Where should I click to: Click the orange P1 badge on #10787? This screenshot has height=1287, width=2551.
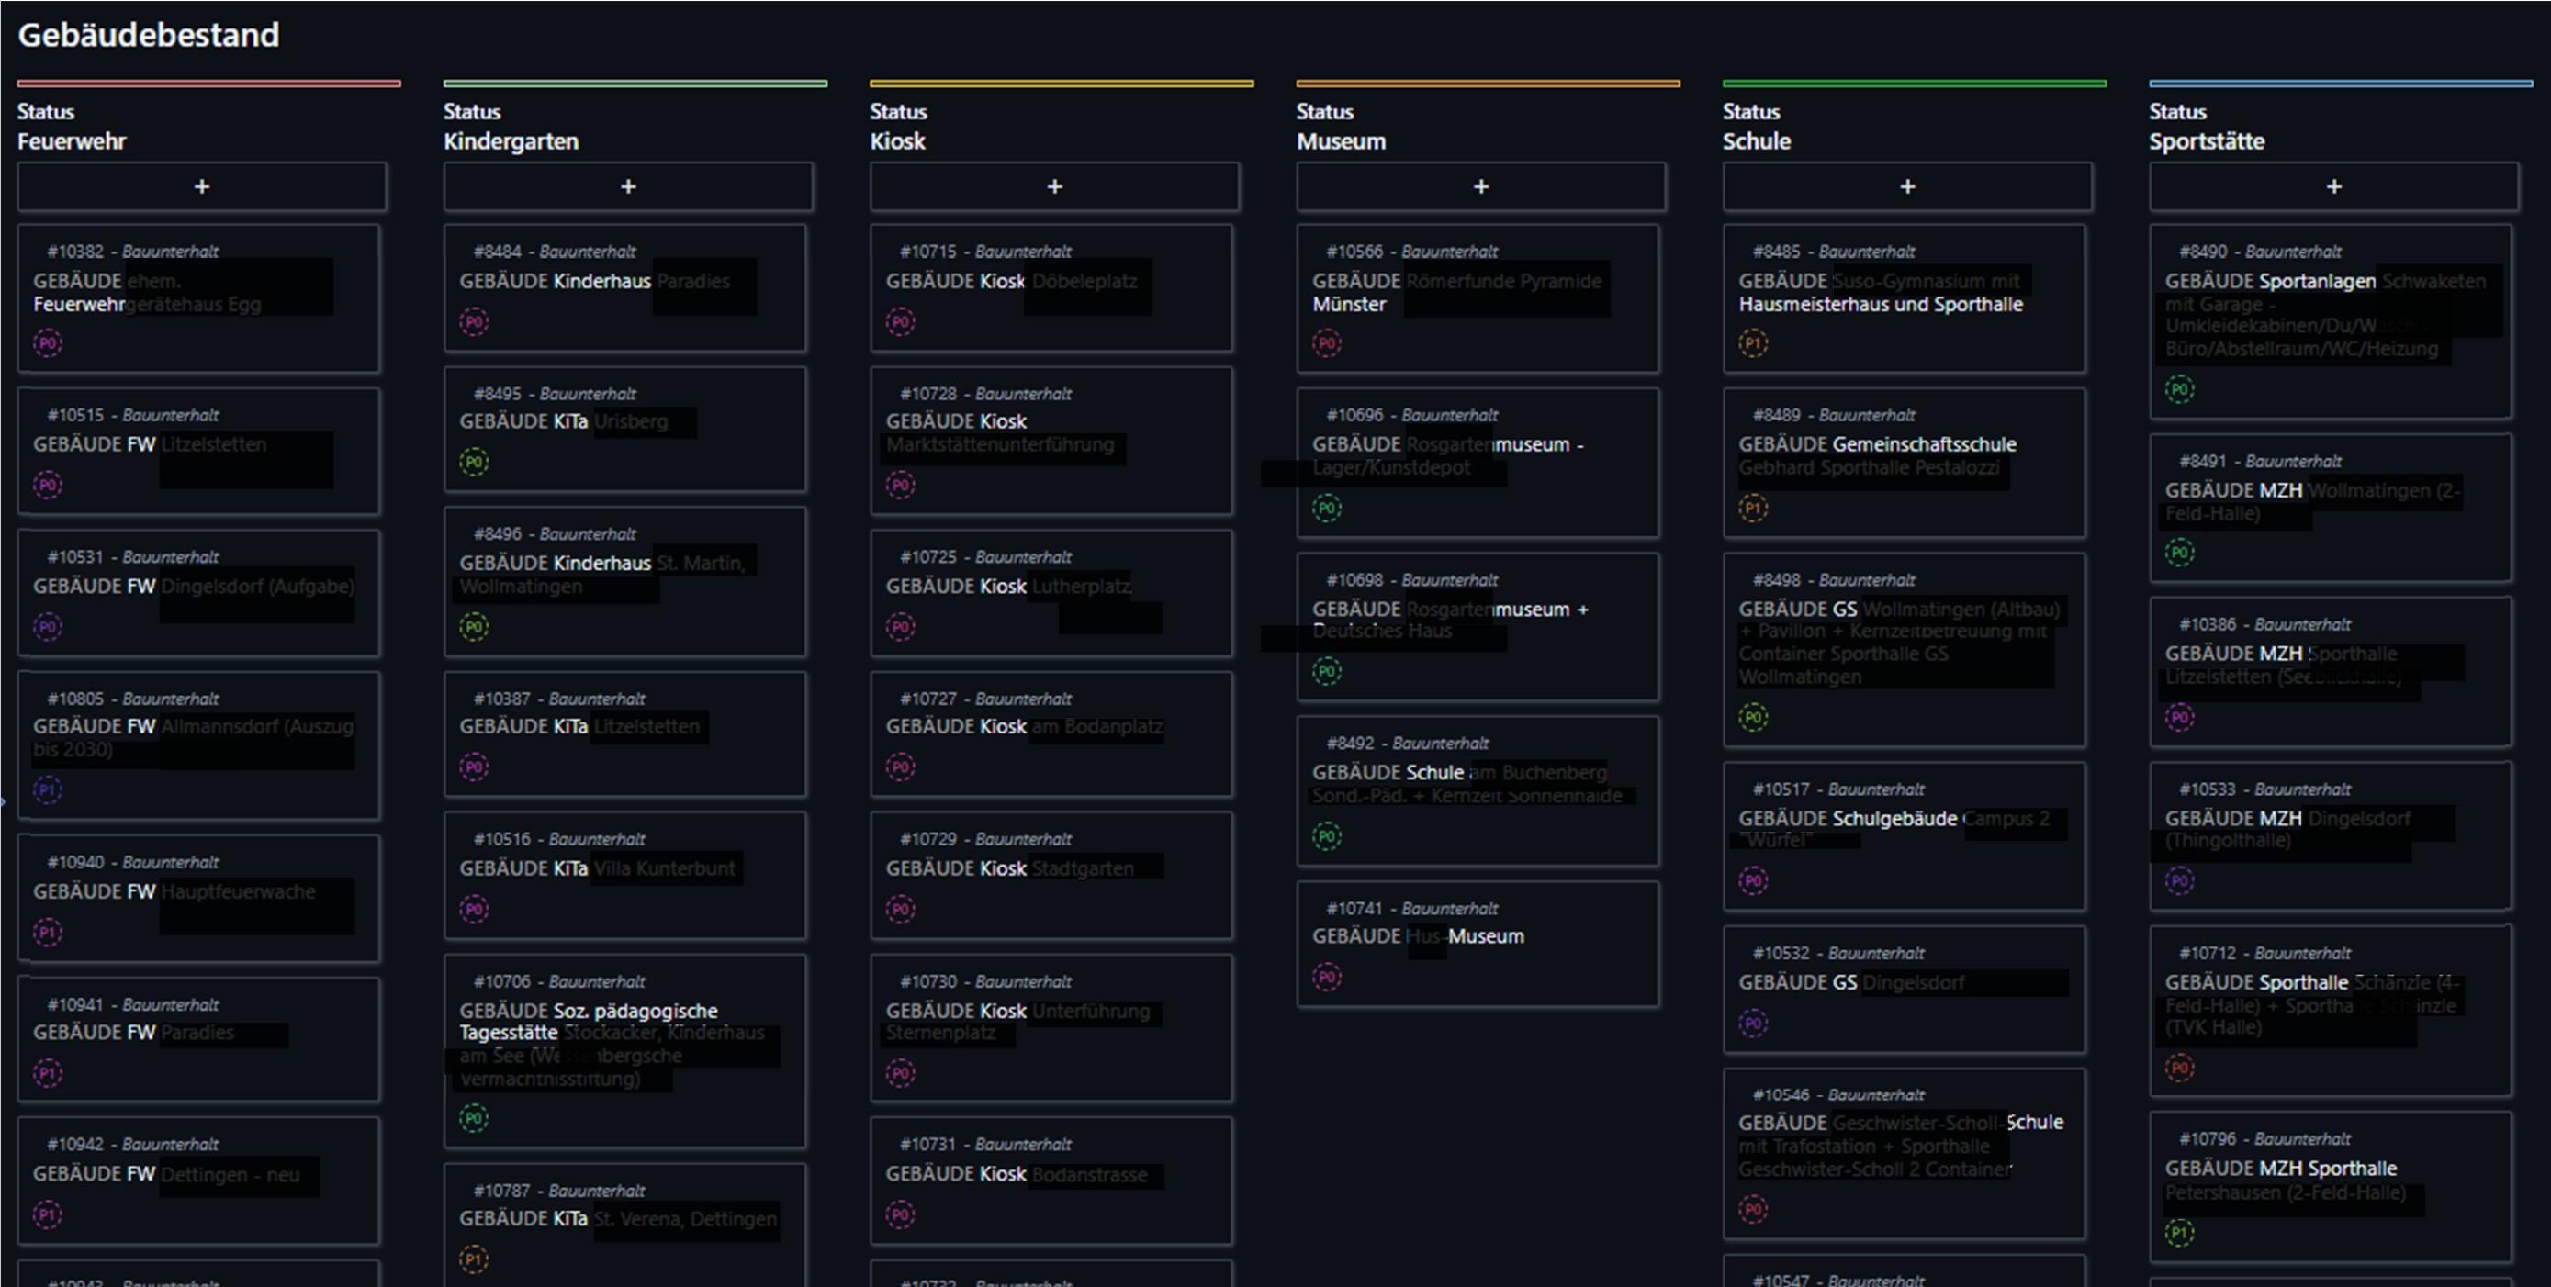pyautogui.click(x=473, y=1259)
